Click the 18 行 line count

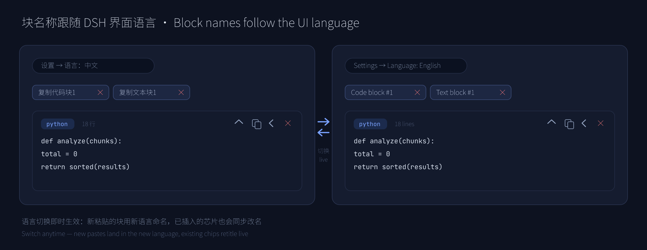pyautogui.click(x=88, y=124)
